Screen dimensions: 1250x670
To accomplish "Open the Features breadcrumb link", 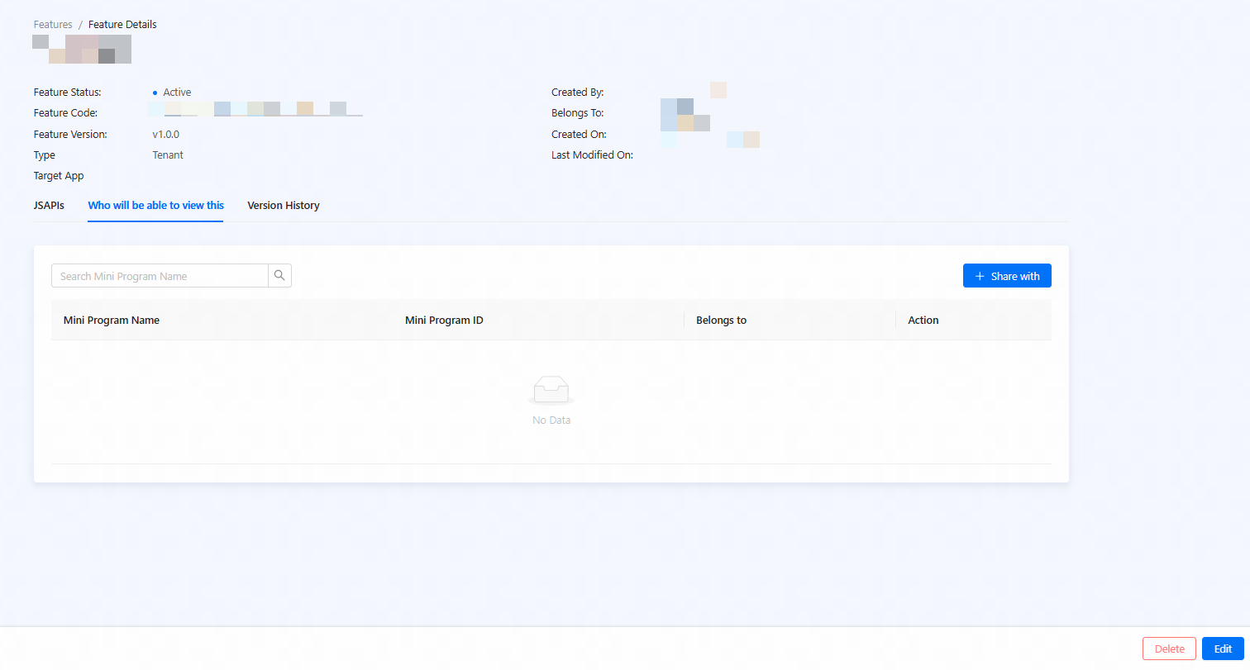I will click(x=53, y=25).
